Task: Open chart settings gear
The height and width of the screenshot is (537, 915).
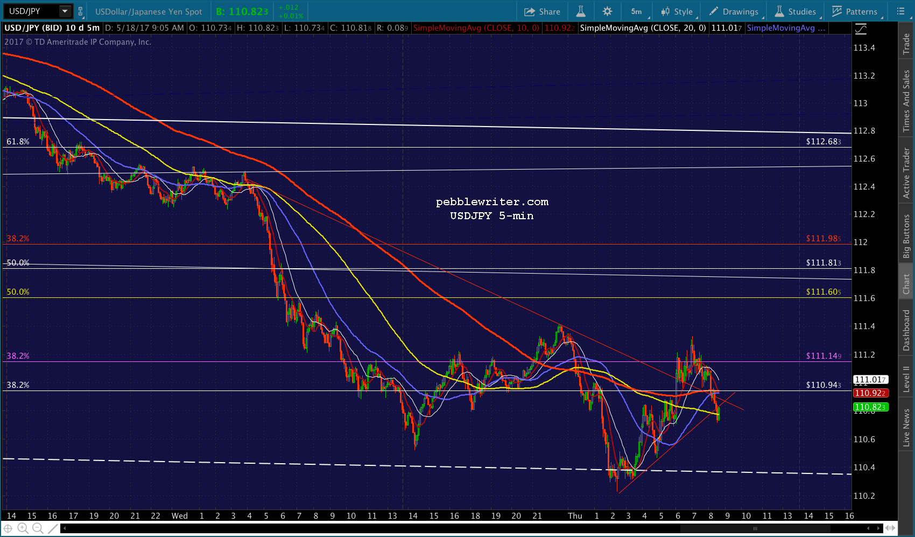Action: point(607,11)
